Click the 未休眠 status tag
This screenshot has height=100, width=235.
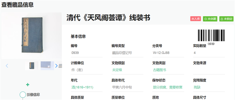coord(210,19)
